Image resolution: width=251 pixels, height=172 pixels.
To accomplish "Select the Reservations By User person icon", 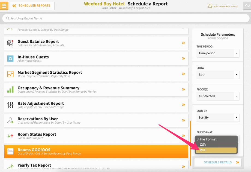I will point(10,121).
